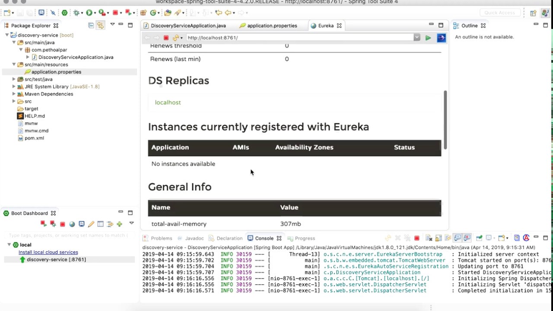This screenshot has height=311, width=553.
Task: Click the Eureka page vertical scrollbar
Action: (x=445, y=120)
